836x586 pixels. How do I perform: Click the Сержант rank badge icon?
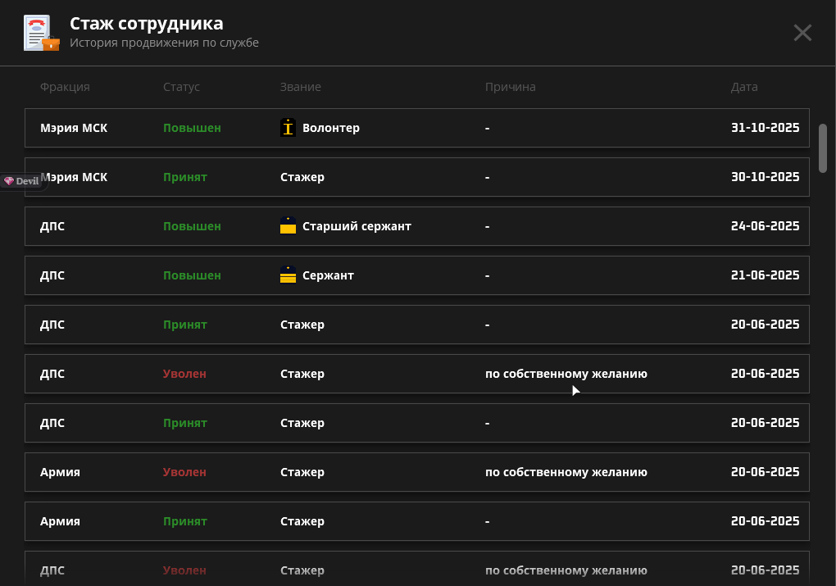(288, 275)
